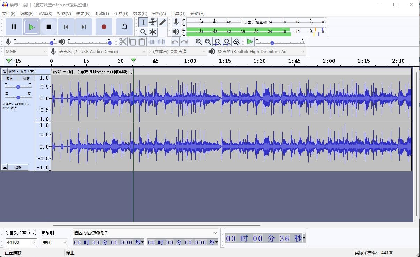Pause playback with the Pause button
This screenshot has width=420, height=257.
tap(14, 27)
